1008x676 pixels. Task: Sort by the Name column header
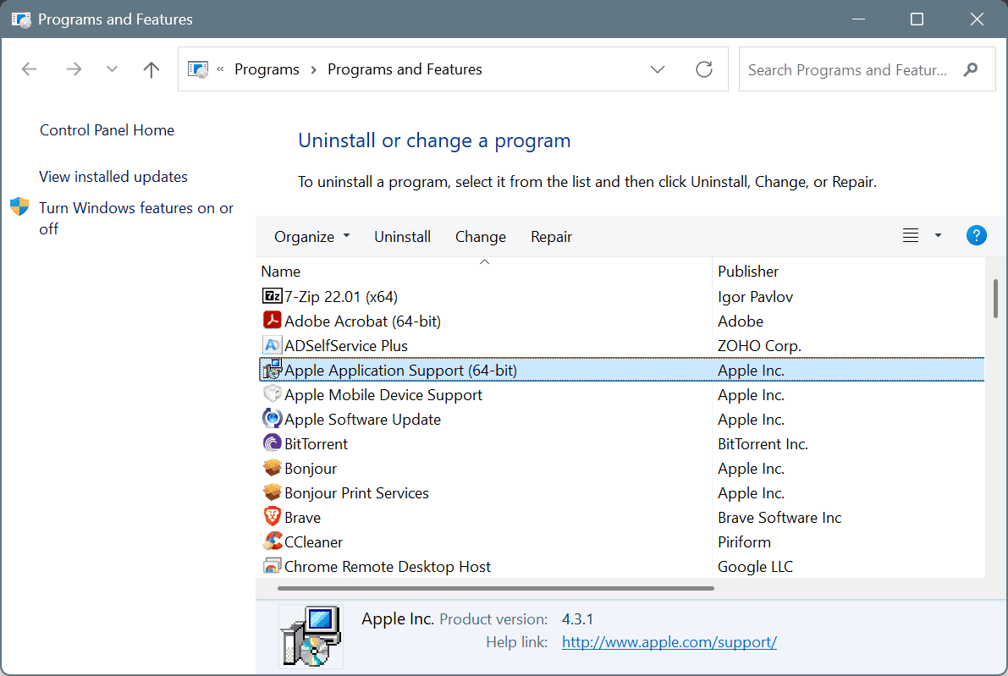[x=484, y=272]
